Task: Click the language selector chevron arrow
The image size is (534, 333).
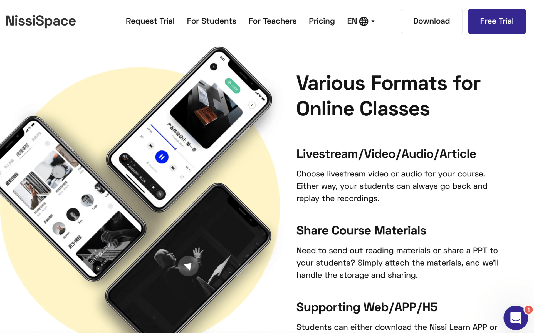Action: click(373, 21)
